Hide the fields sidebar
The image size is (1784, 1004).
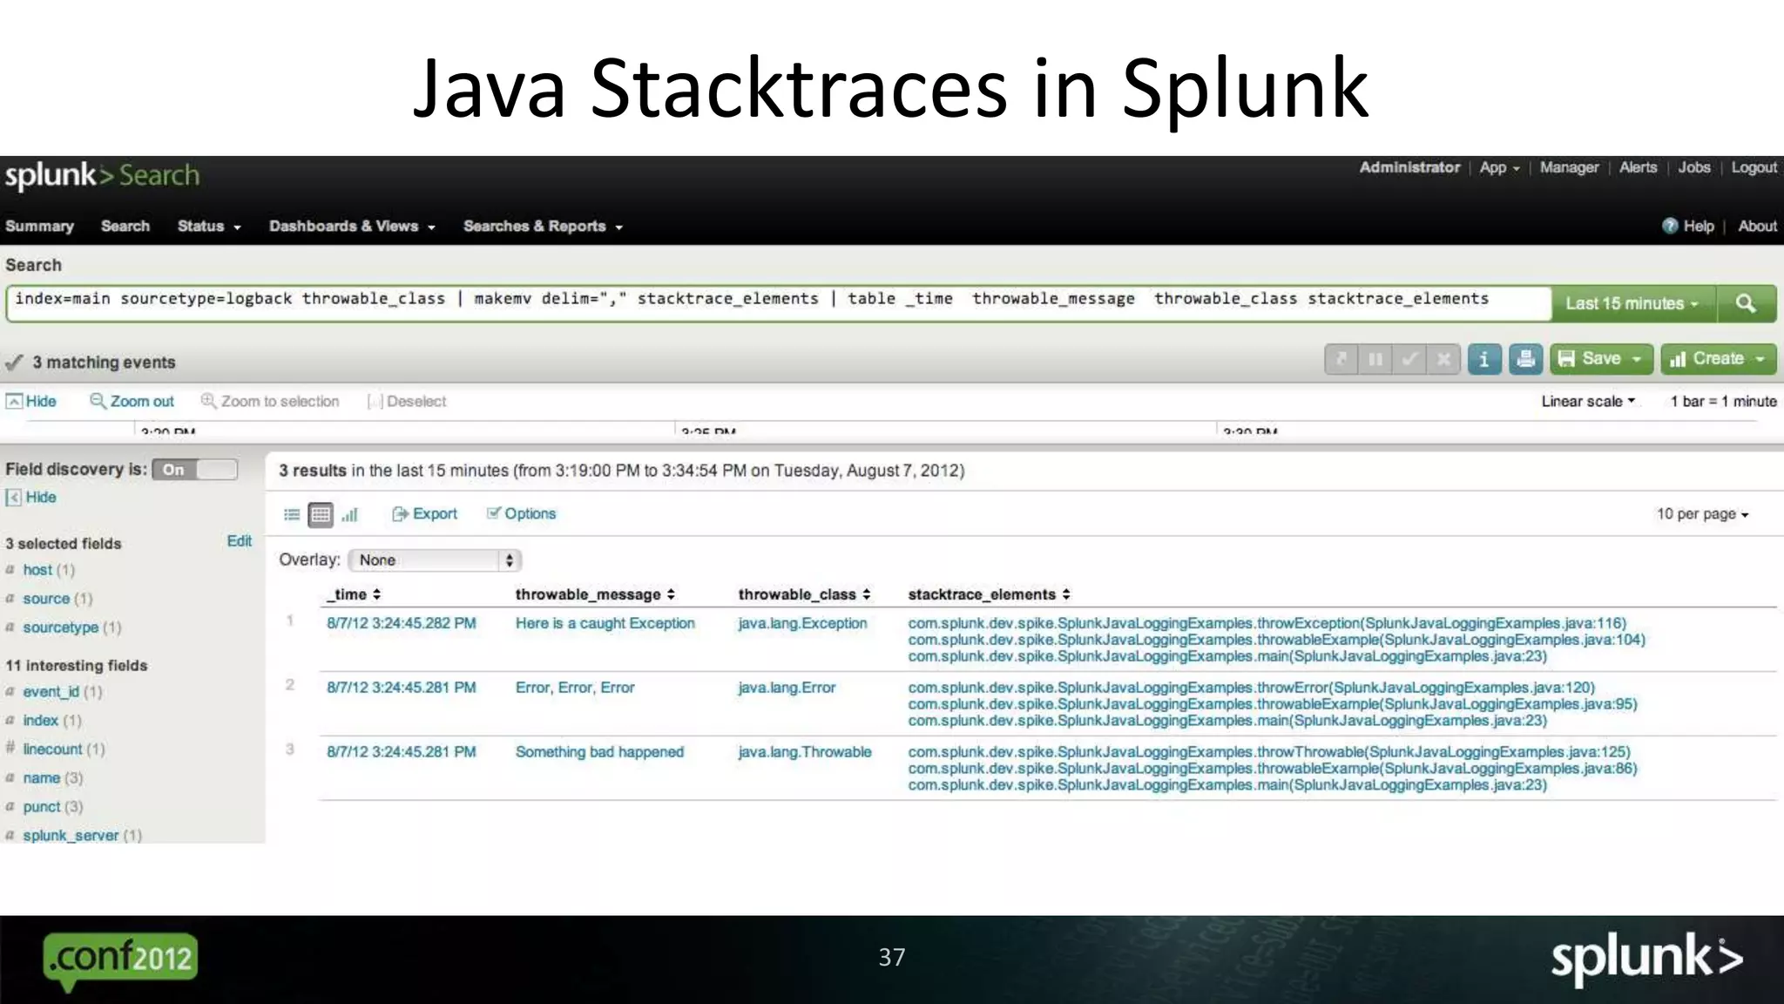click(x=31, y=497)
